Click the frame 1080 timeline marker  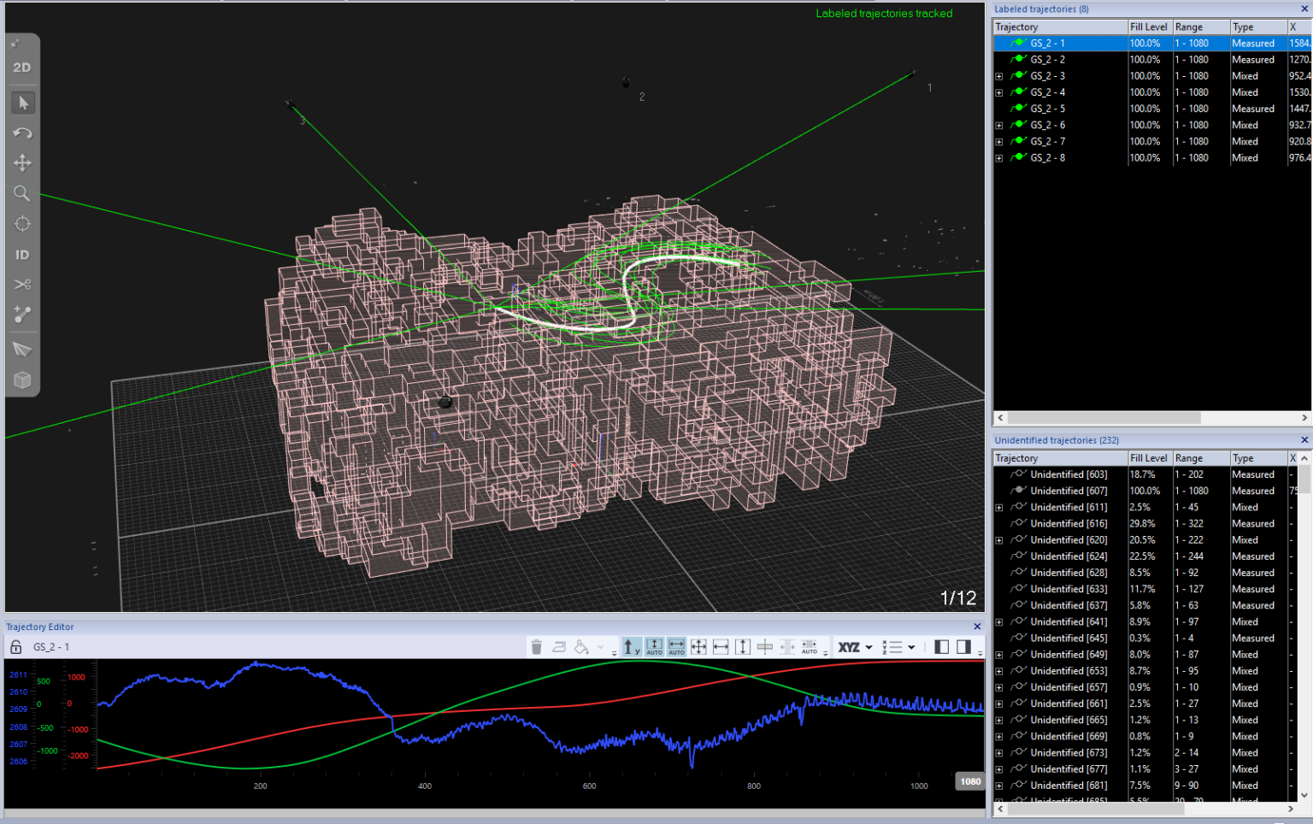pos(970,781)
